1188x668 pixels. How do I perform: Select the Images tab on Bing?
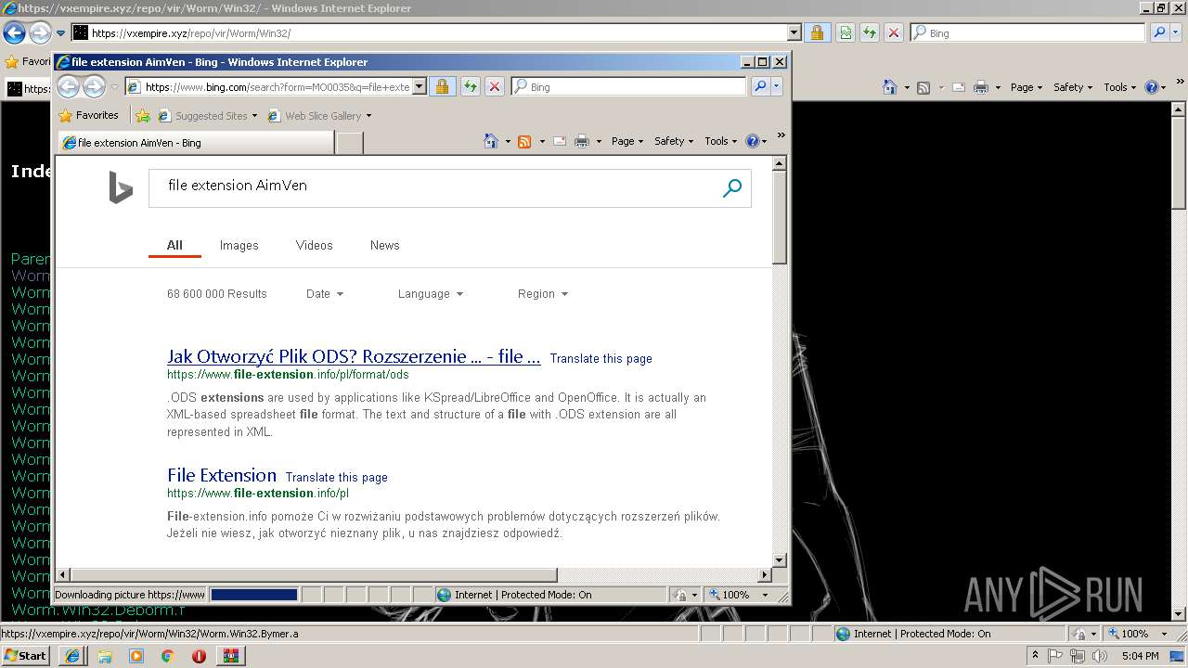[x=239, y=245]
